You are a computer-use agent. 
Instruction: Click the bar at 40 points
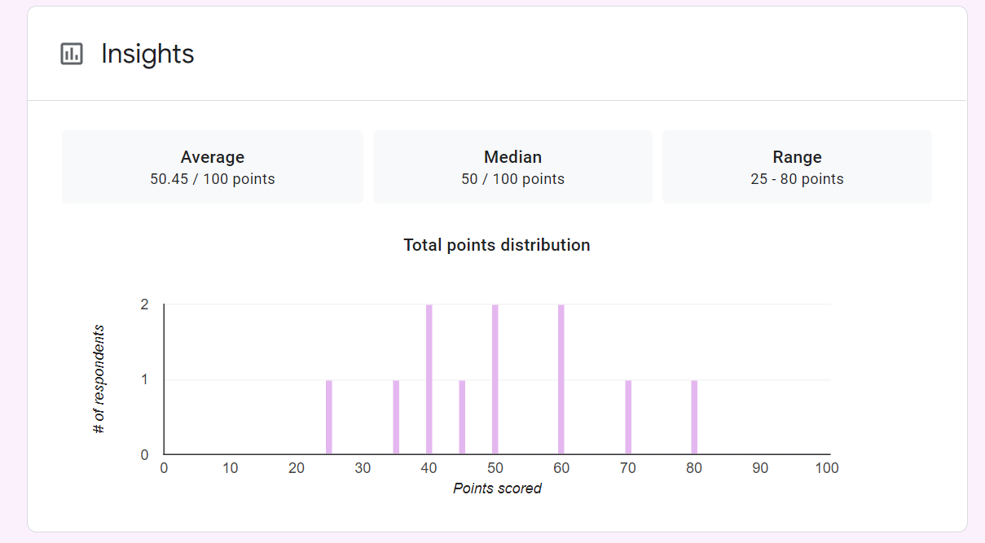(429, 379)
